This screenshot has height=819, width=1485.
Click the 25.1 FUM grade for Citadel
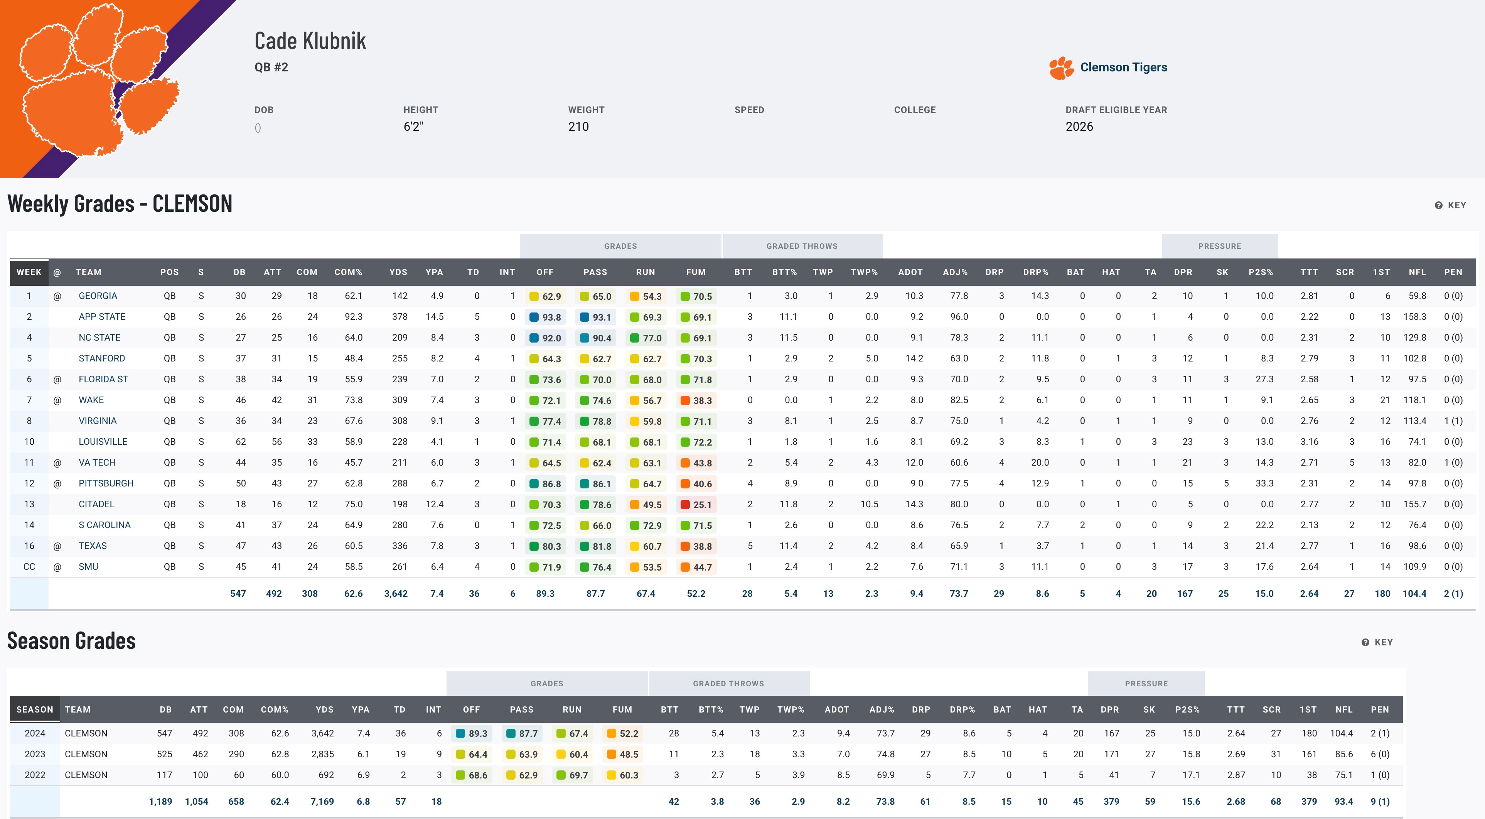click(696, 505)
